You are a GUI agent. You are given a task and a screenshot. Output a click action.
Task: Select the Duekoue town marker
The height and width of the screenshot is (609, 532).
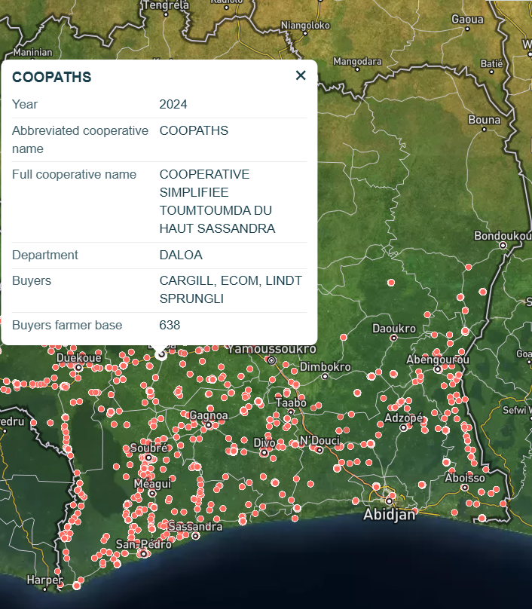(x=78, y=367)
